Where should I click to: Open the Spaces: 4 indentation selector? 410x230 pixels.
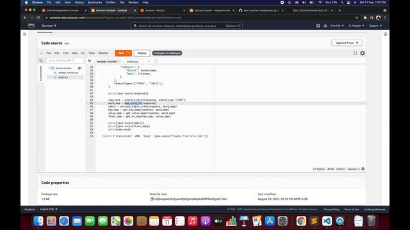pyautogui.click(x=354, y=169)
